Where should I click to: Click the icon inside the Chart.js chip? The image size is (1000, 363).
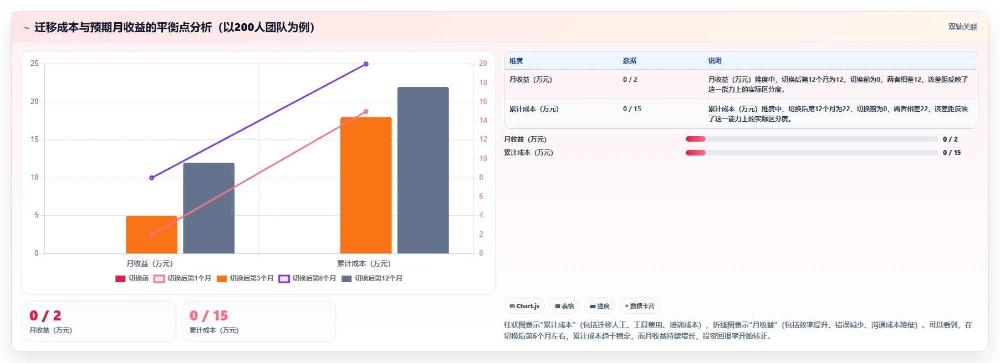(512, 306)
